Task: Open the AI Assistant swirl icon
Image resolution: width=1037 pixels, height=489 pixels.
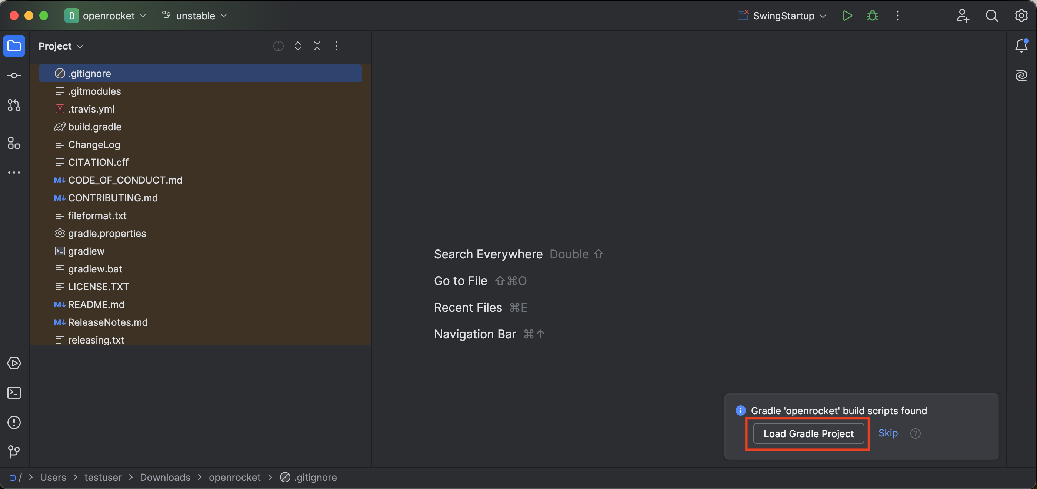Action: coord(1021,75)
